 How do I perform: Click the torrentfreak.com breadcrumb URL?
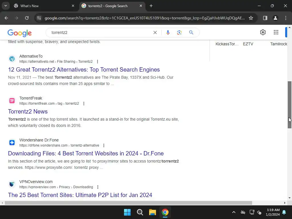[x=49, y=104]
